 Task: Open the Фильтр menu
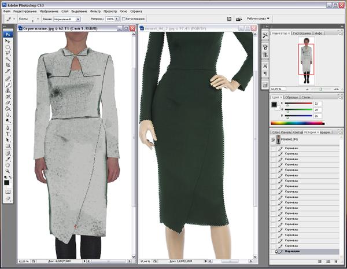point(95,10)
